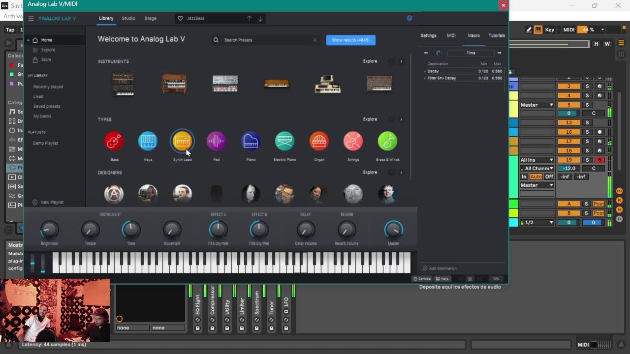Open the Settings tab in side panel
This screenshot has height=354, width=630.
428,35
